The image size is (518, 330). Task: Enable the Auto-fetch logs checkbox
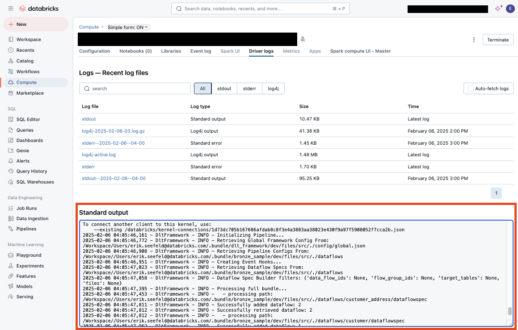pos(471,88)
